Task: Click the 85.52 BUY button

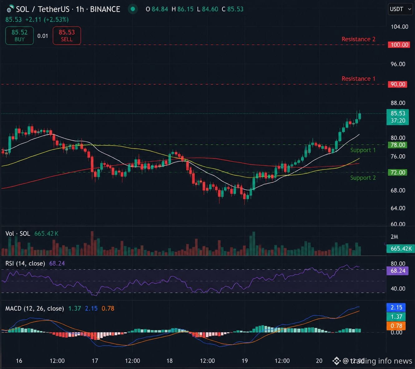Action: 19,36
